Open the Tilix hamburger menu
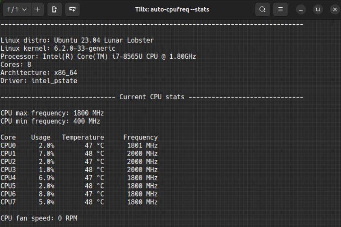The height and width of the screenshot is (227, 341). click(281, 9)
